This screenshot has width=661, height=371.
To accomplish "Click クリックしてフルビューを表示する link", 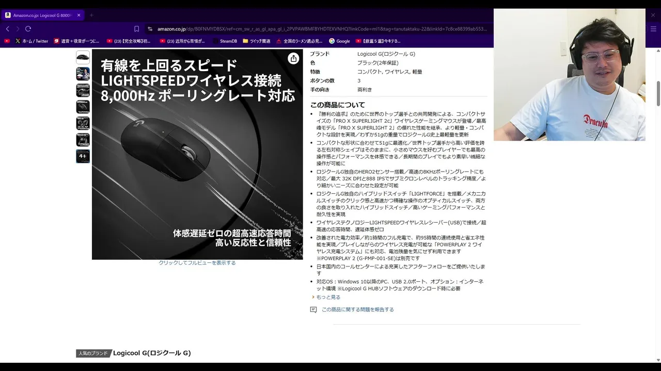I will coord(197,263).
